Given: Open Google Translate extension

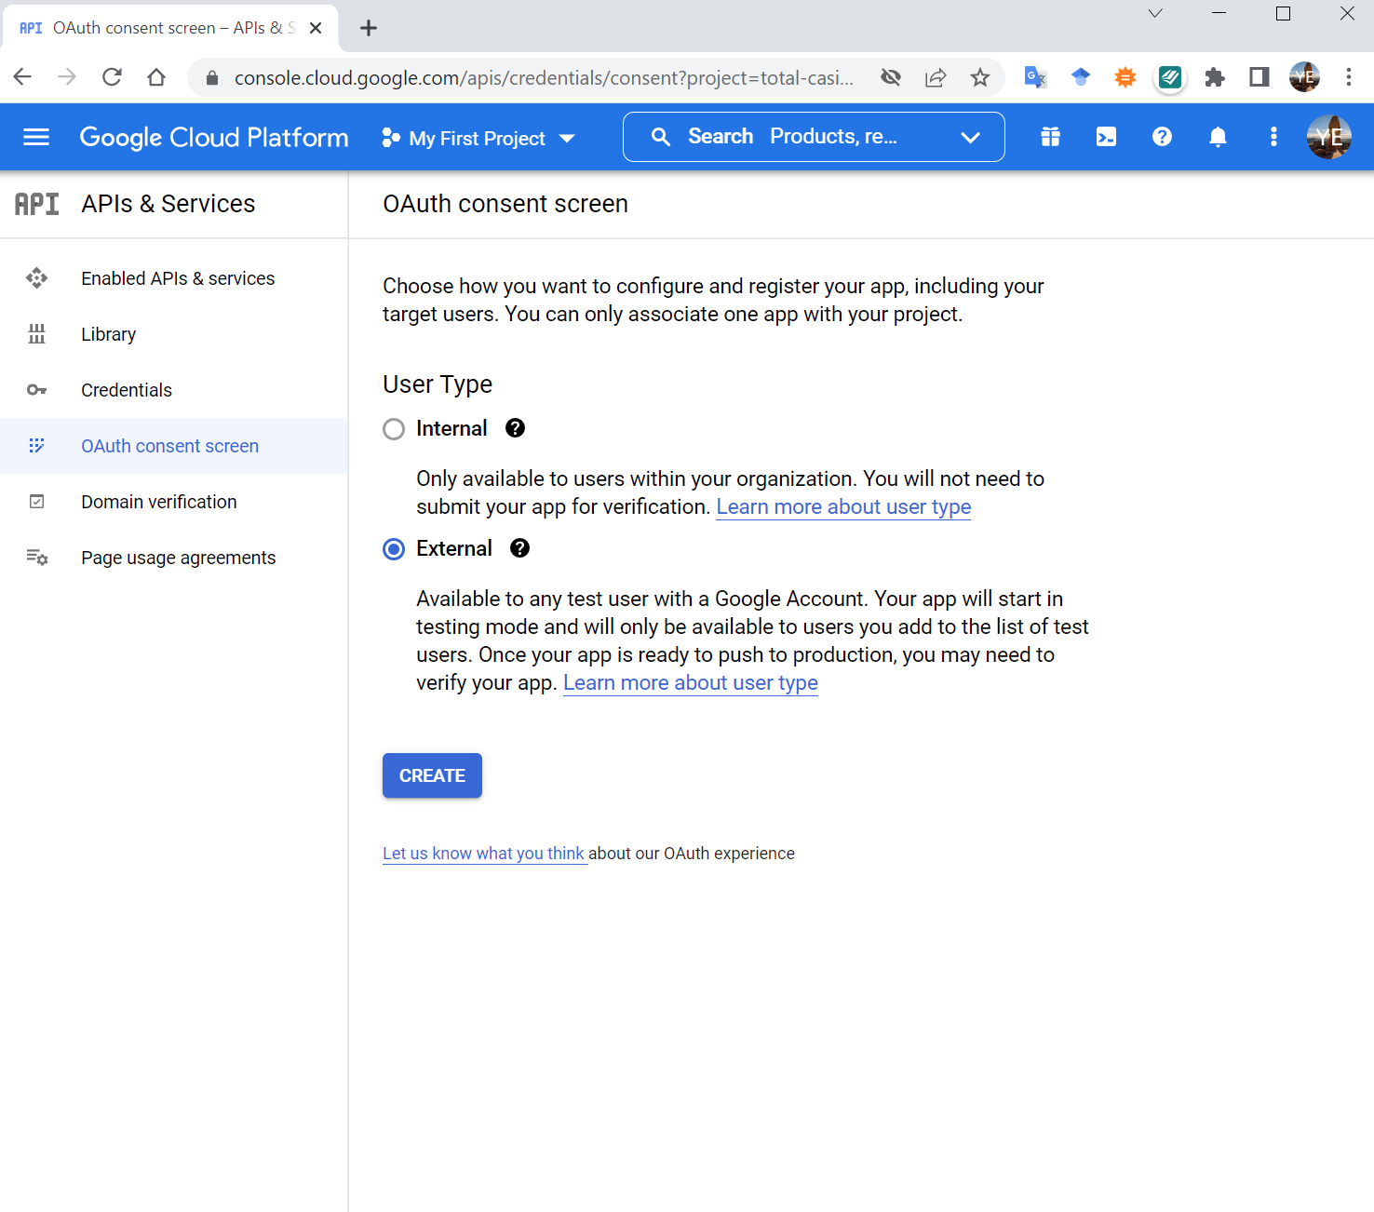Looking at the screenshot, I should click(x=1035, y=77).
